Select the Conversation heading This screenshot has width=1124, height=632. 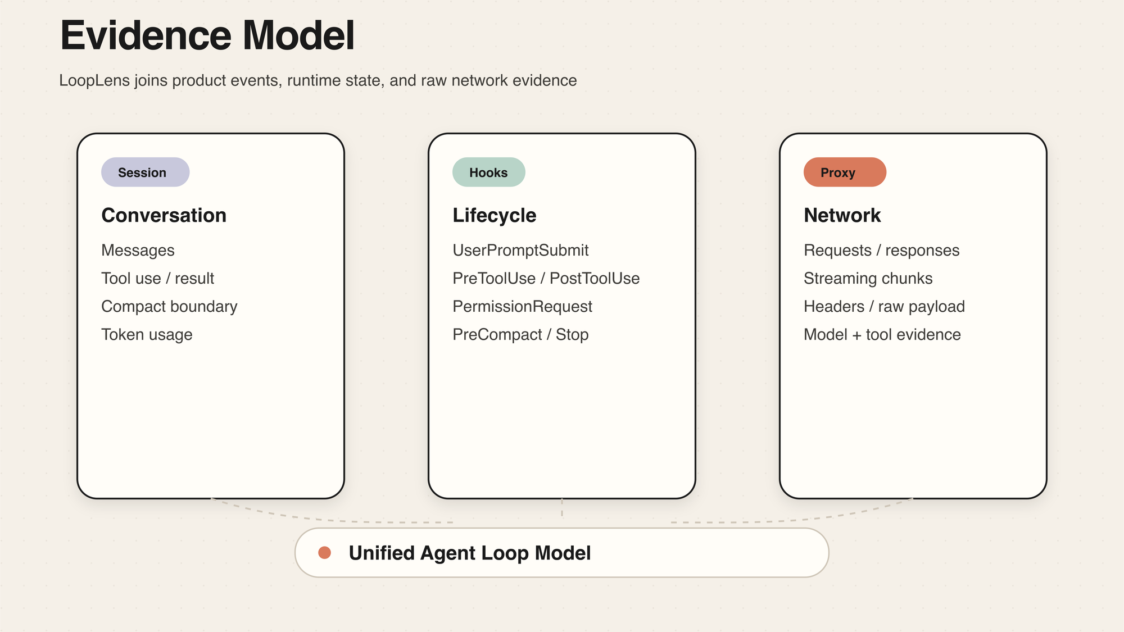coord(164,215)
